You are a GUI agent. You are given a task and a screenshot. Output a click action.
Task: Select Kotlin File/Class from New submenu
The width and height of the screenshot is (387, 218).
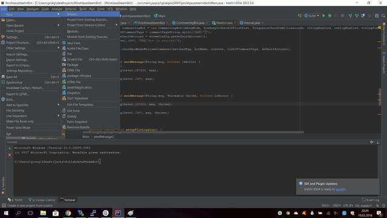91,48
